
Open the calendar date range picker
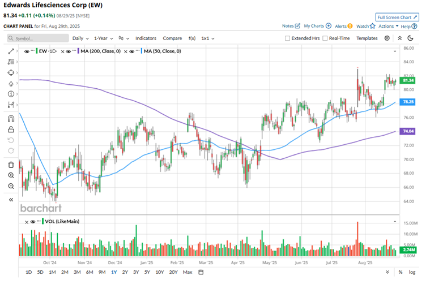(x=201, y=272)
